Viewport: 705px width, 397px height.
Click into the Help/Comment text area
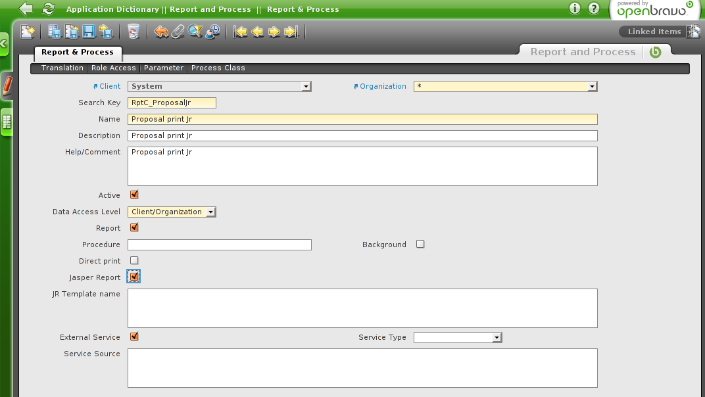tap(362, 166)
